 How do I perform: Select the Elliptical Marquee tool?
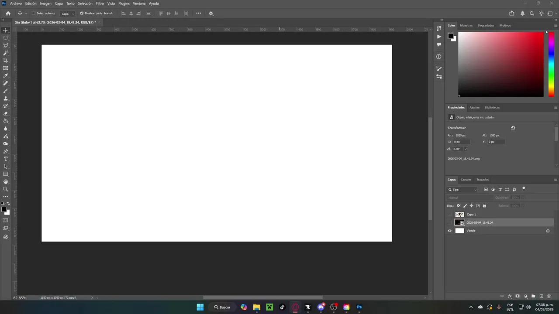pyautogui.click(x=6, y=38)
